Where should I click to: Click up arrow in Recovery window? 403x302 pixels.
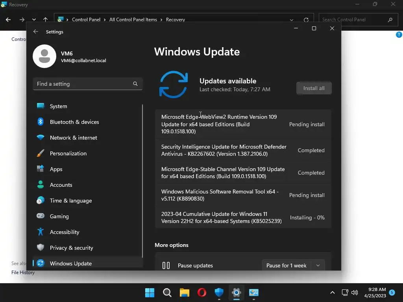pyautogui.click(x=46, y=20)
